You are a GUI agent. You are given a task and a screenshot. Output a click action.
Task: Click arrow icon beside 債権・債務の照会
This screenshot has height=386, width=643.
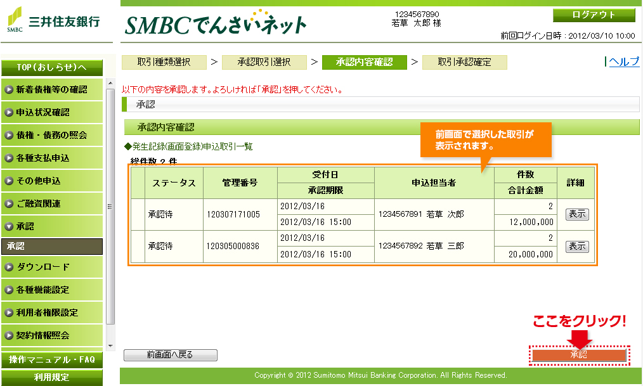(x=9, y=135)
